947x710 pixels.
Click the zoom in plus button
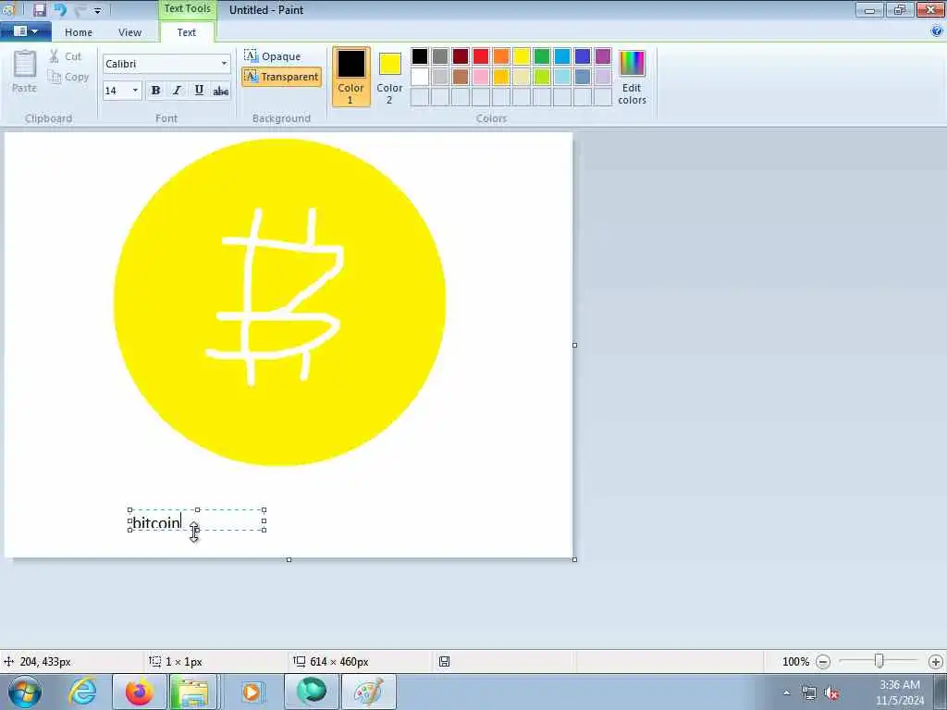click(936, 662)
